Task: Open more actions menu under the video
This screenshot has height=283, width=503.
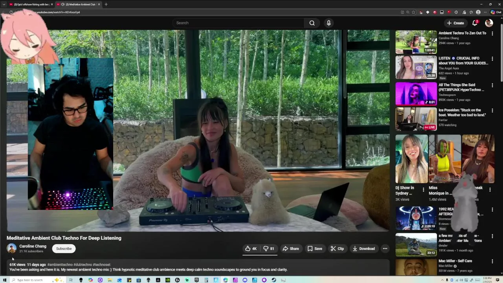Action: point(385,248)
